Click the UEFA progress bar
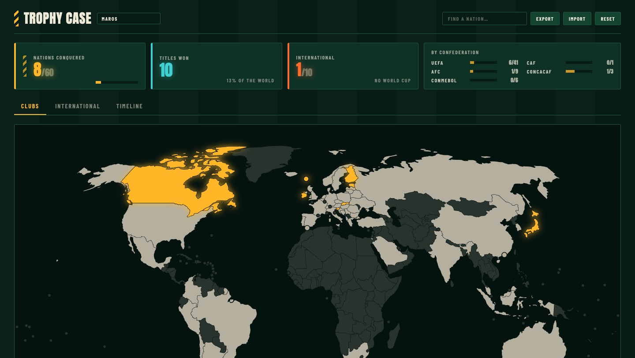The height and width of the screenshot is (358, 635). point(483,63)
